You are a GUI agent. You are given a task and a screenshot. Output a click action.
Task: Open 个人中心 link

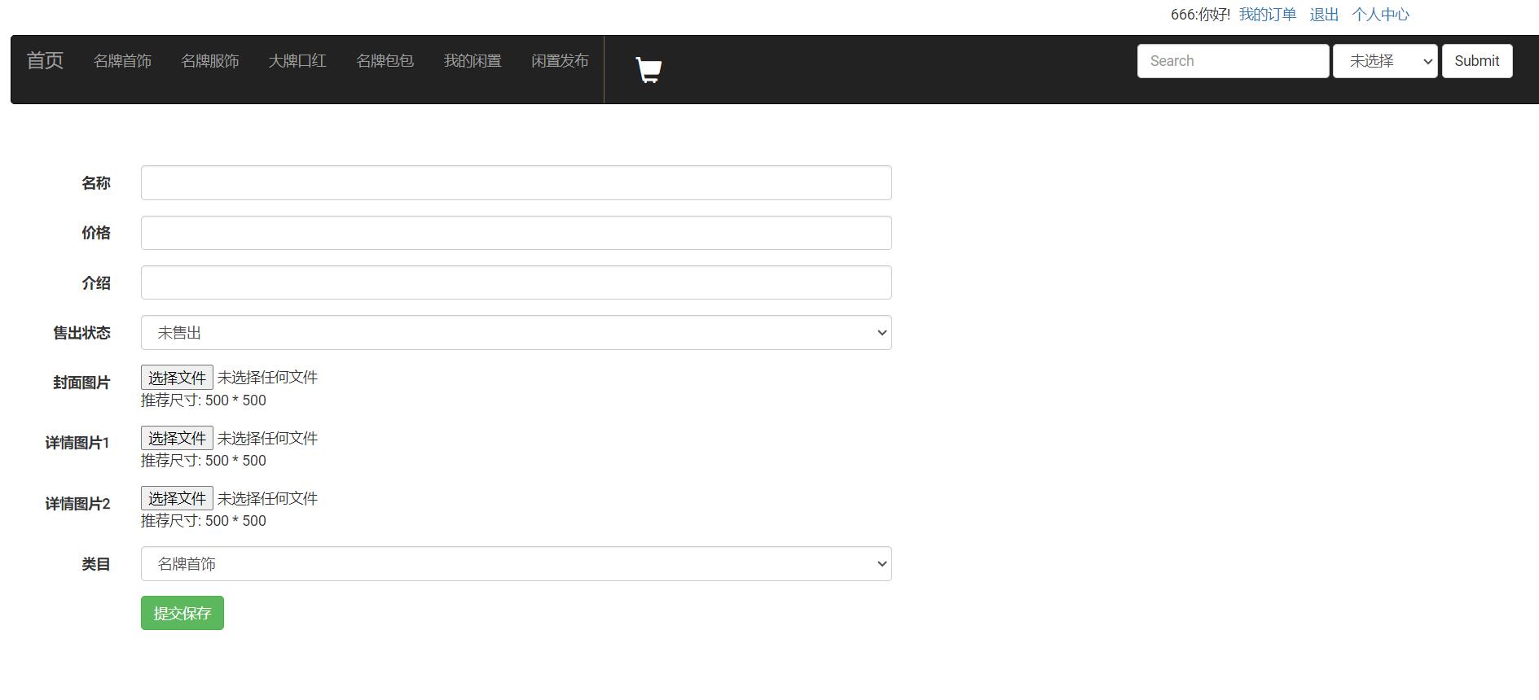tap(1381, 15)
